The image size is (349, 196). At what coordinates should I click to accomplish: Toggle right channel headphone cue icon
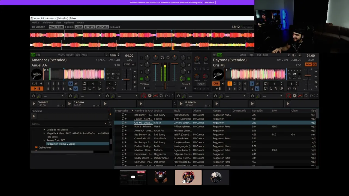[168, 58]
